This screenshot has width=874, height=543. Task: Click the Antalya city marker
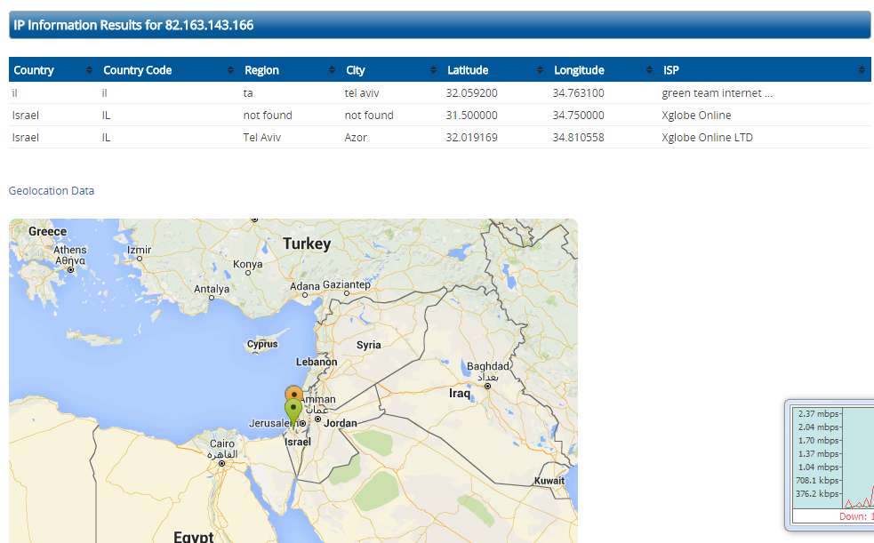212,298
